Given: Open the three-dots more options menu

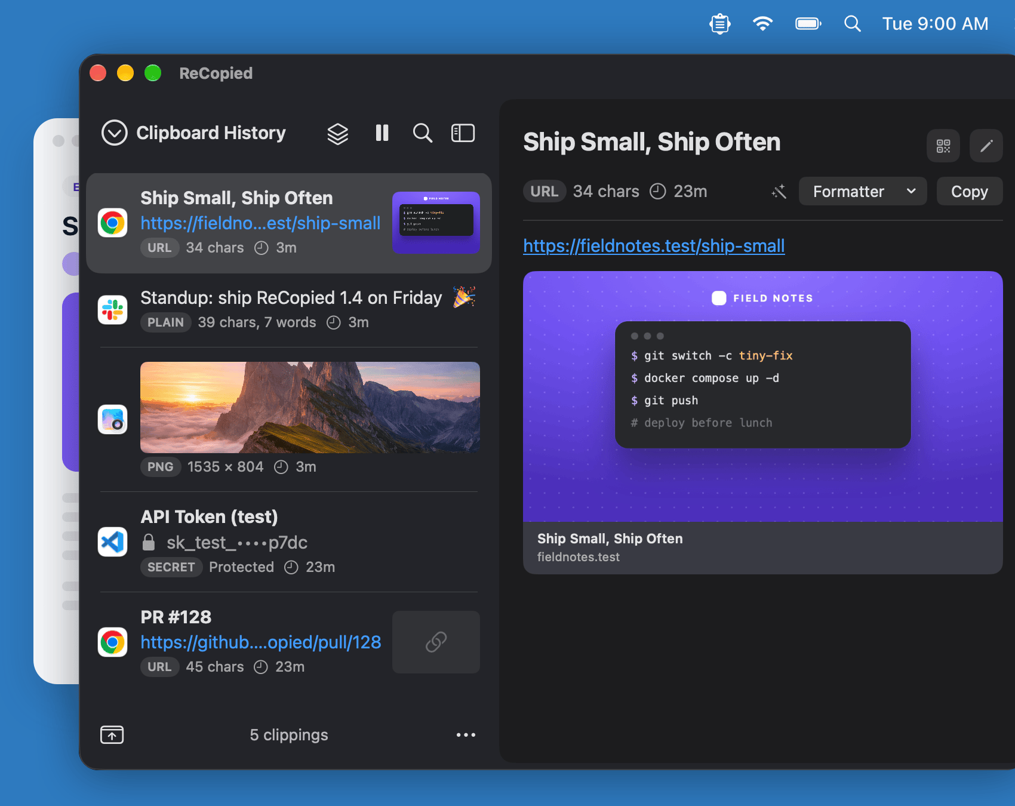Looking at the screenshot, I should pos(466,734).
